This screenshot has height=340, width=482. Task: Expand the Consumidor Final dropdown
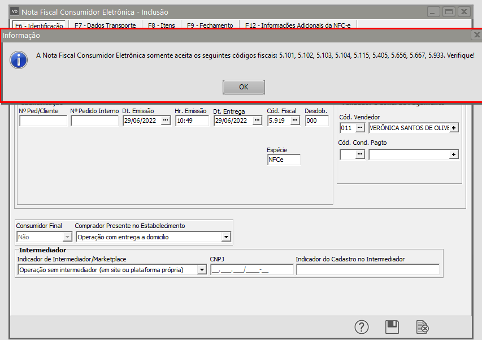(67, 237)
